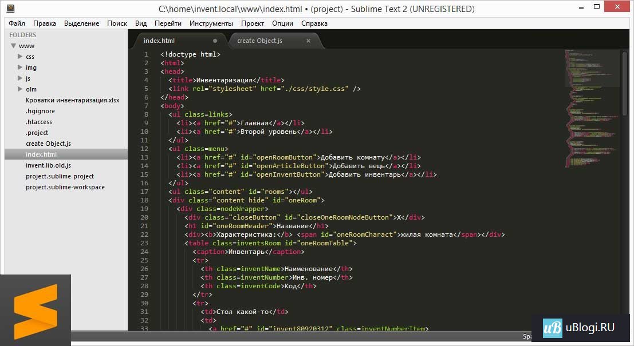Image resolution: width=634 pixels, height=346 pixels.
Task: Select project.sublime-project file
Action: point(60,176)
